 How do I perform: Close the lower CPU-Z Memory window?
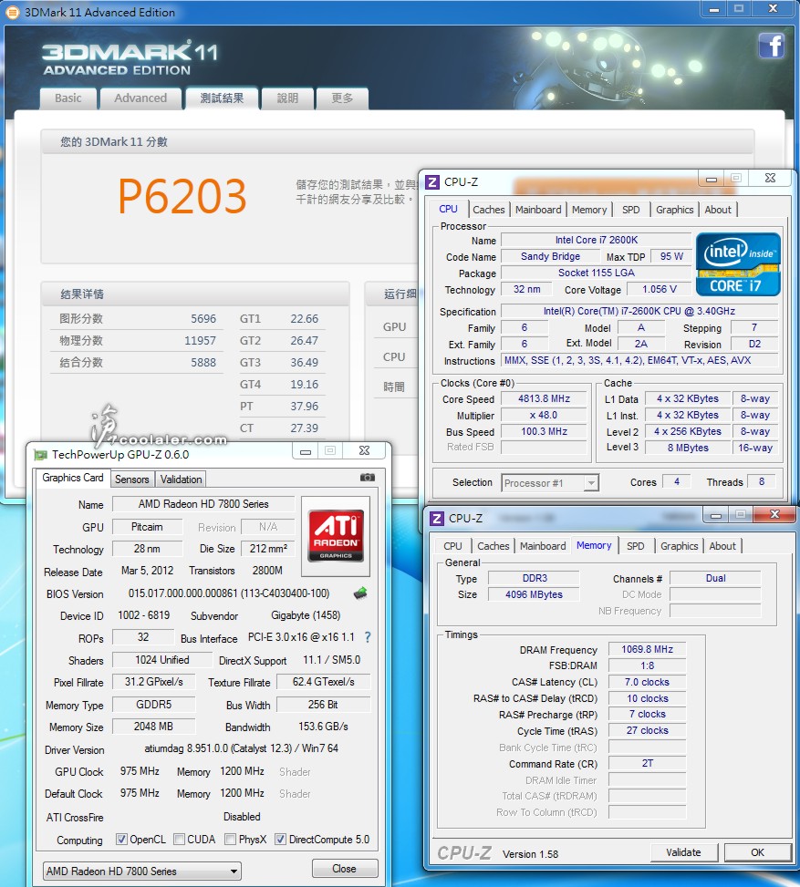[x=775, y=514]
